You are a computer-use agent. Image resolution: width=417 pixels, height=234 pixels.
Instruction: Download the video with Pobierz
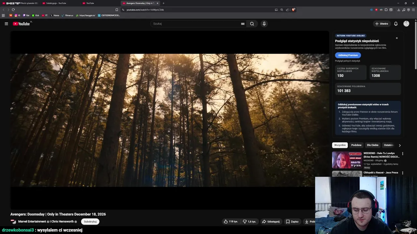point(309,222)
